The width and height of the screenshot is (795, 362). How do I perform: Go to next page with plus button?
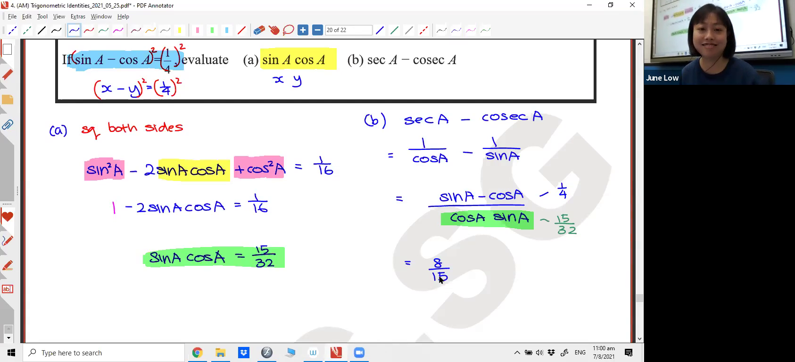(x=303, y=31)
